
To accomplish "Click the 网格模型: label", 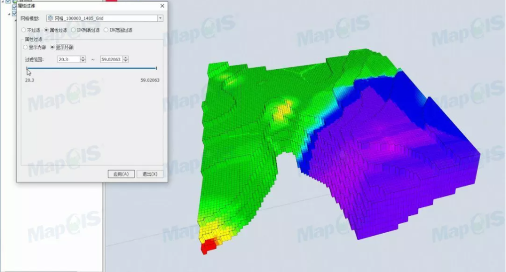I will tap(30, 18).
